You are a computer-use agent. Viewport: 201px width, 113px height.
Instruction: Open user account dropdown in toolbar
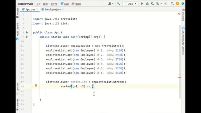pyautogui.click(x=111, y=3)
